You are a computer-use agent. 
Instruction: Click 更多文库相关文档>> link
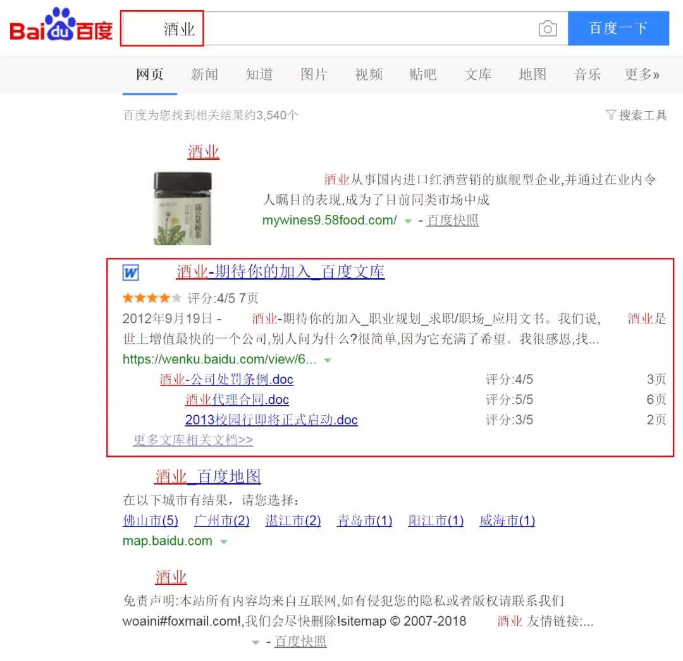coord(193,440)
